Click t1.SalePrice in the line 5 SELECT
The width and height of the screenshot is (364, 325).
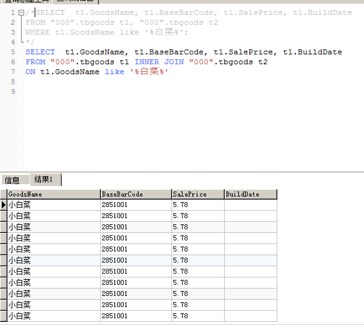tap(243, 52)
